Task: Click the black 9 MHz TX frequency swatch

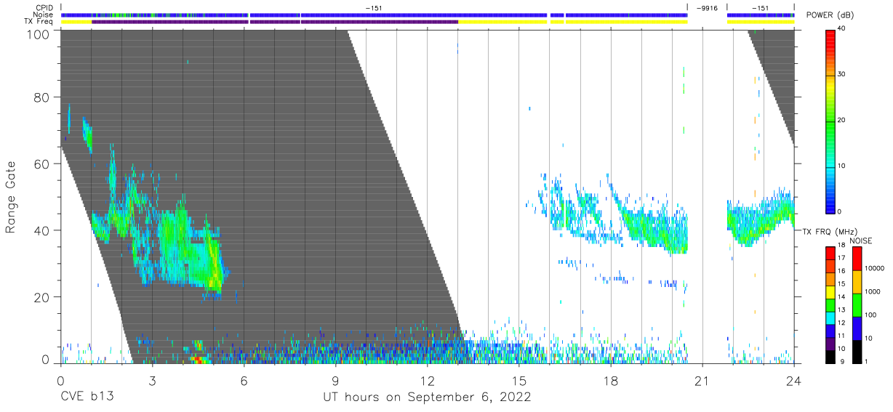Action: (831, 355)
